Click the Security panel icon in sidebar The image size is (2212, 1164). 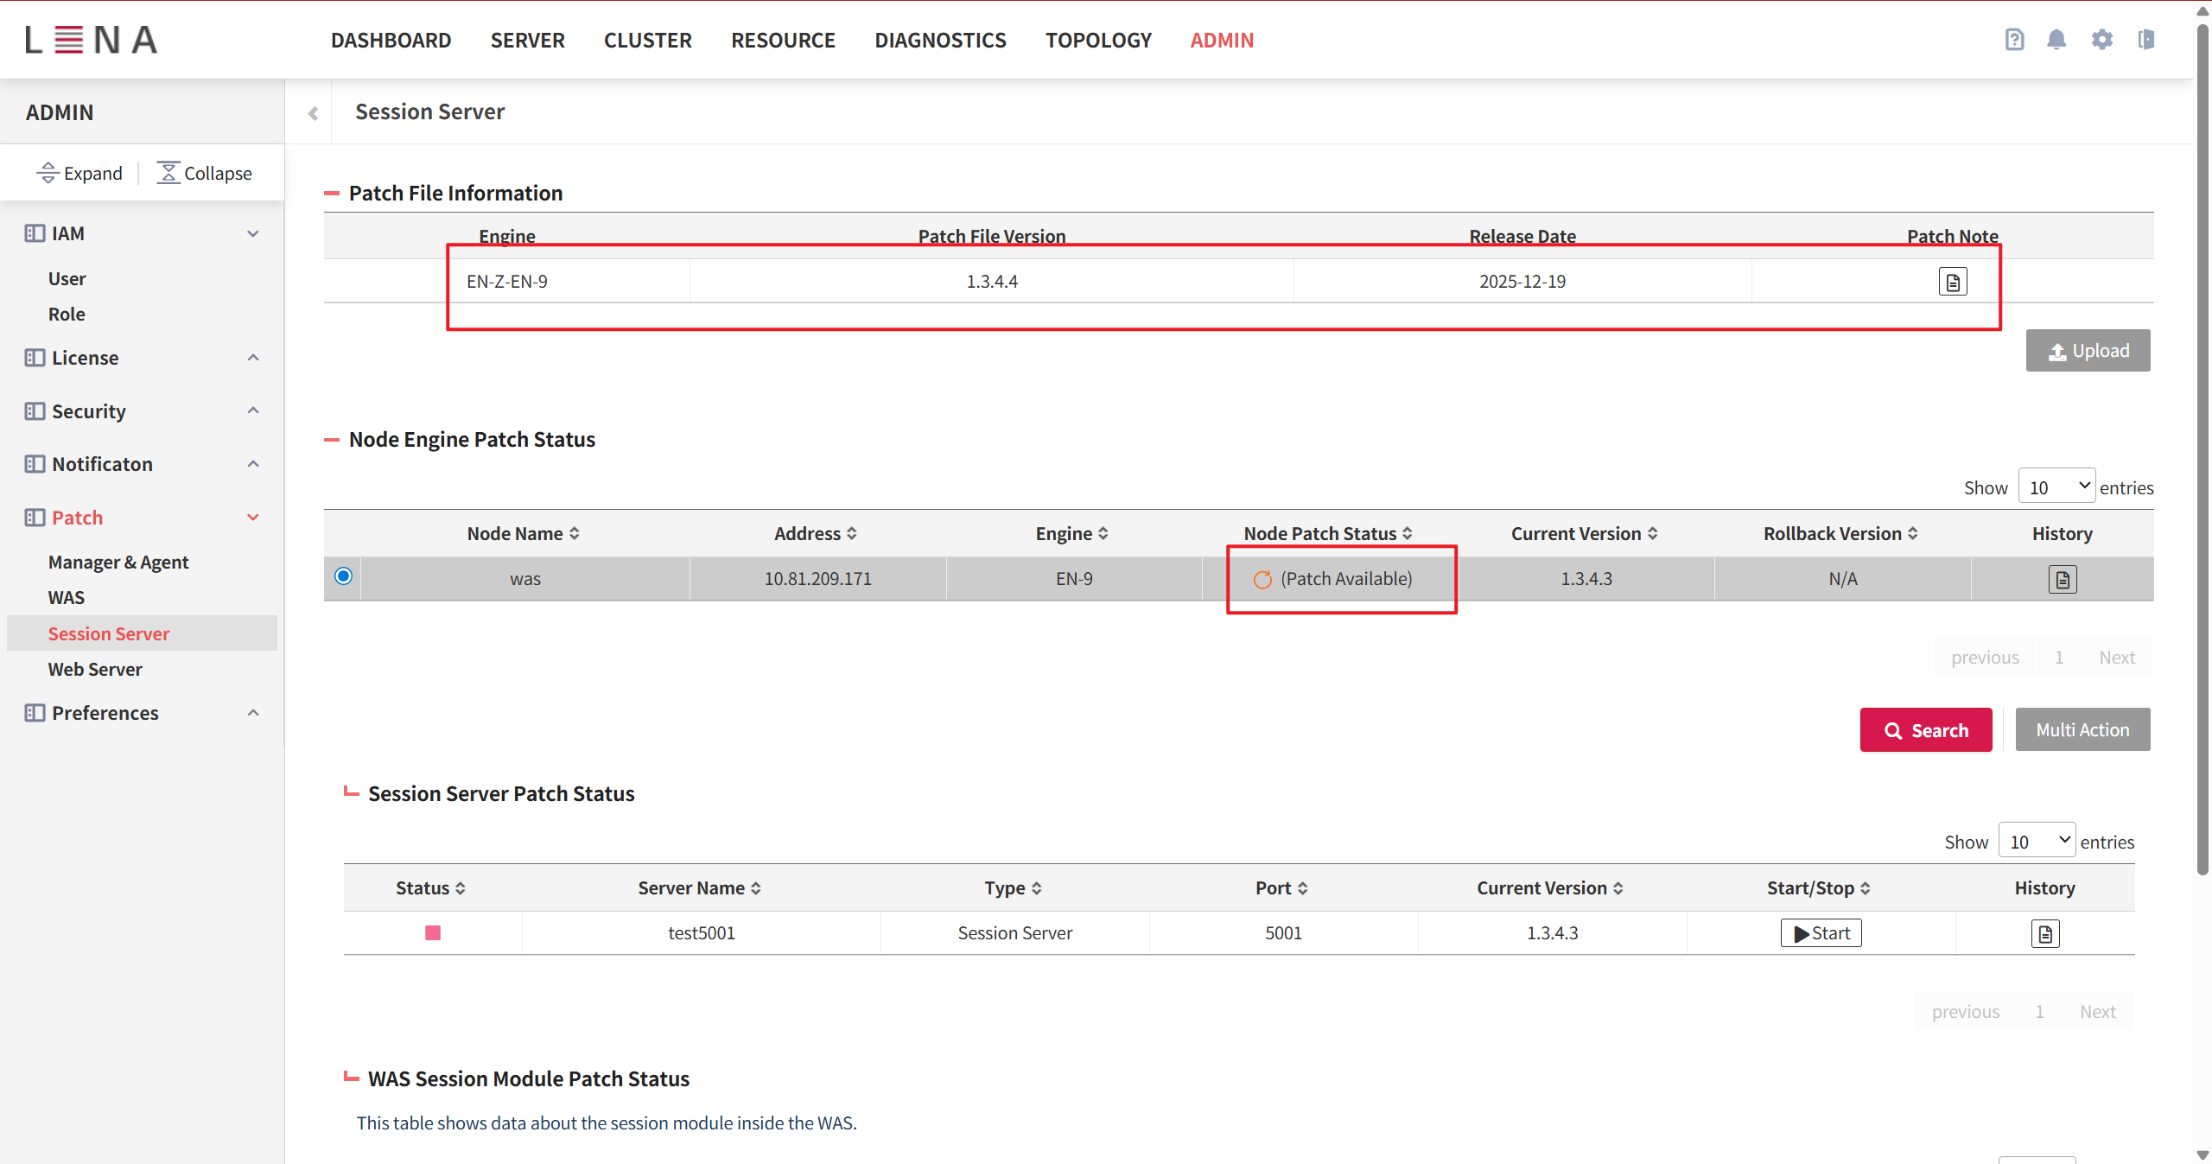(35, 411)
